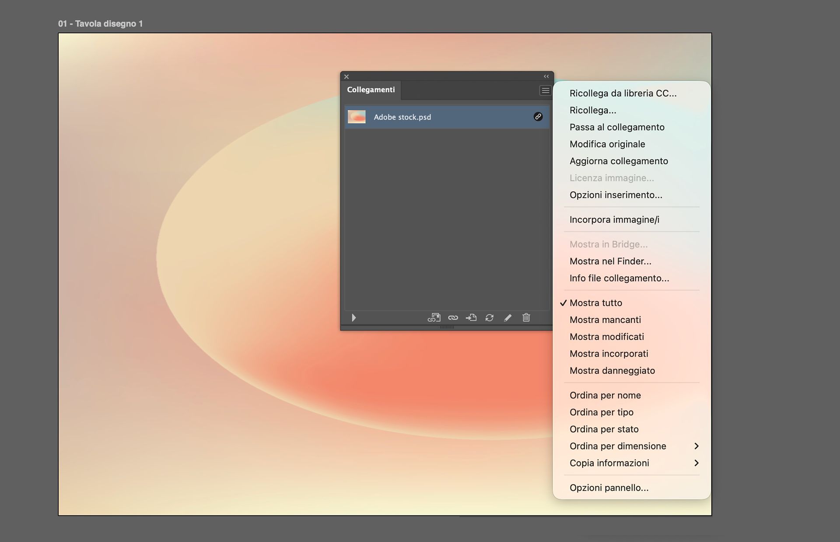This screenshot has width=840, height=542.
Task: Click the Relink chain icon
Action: pos(453,318)
